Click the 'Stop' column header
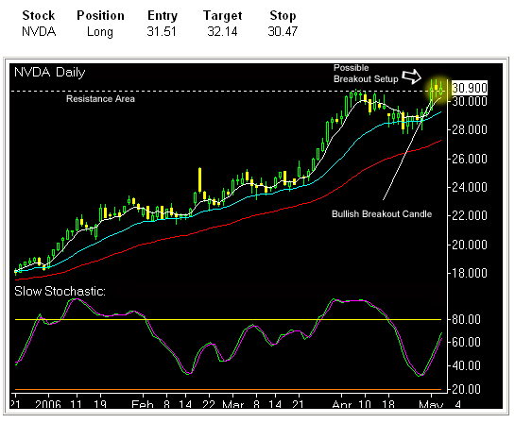The height and width of the screenshot is (423, 515). pos(283,15)
